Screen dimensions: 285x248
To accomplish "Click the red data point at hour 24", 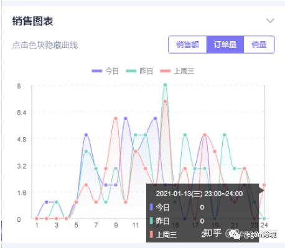I will pos(264,185).
